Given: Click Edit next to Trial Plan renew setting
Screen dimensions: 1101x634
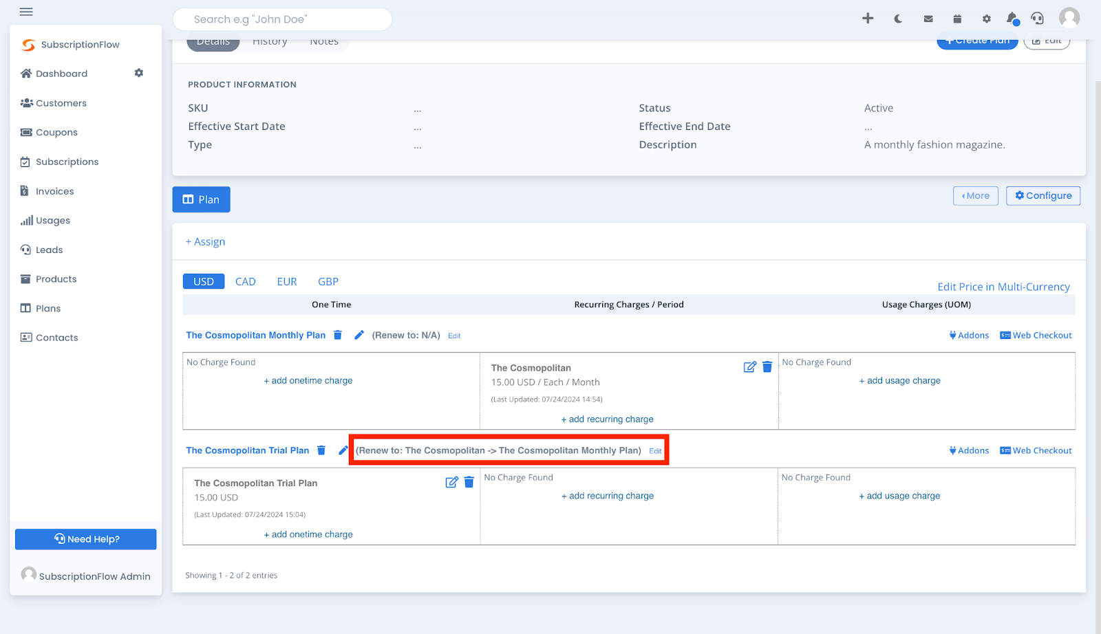Looking at the screenshot, I should [x=656, y=452].
